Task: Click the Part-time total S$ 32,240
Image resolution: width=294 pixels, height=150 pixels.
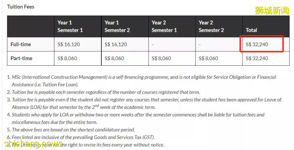Action: tap(257, 58)
